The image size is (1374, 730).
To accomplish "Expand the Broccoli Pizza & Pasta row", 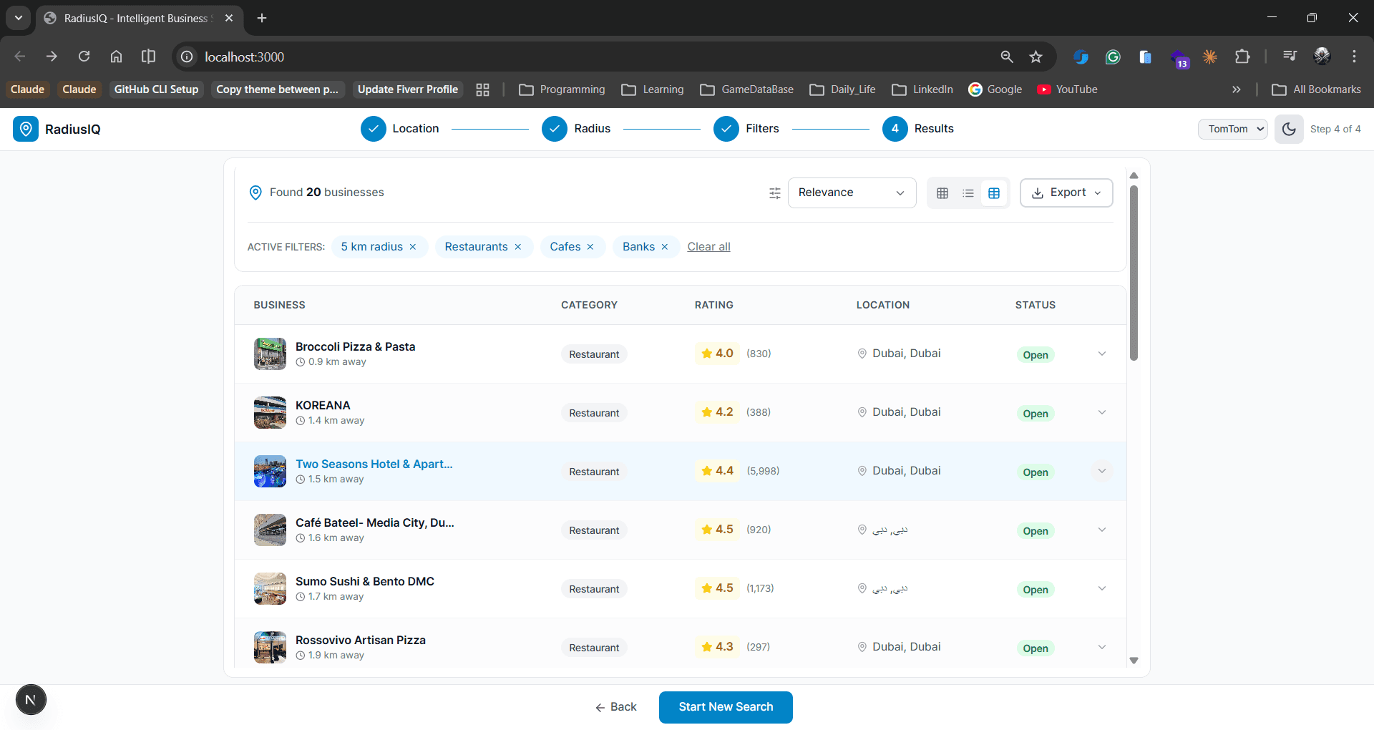I will pos(1102,354).
